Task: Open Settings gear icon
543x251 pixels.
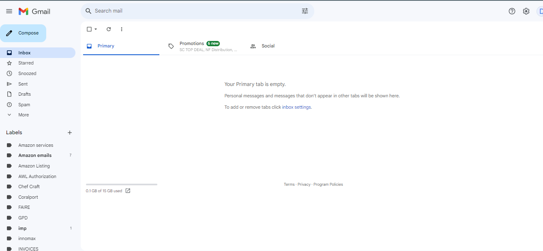Action: click(x=526, y=11)
